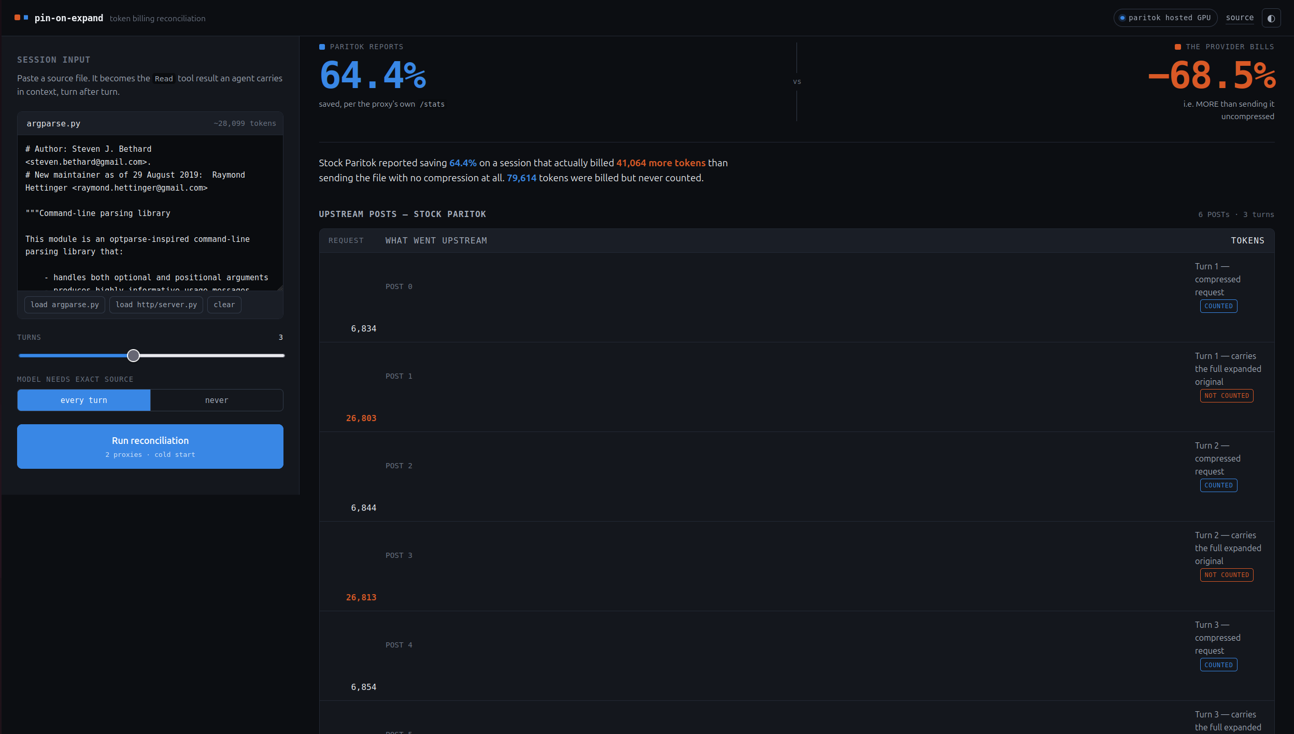
Task: Click the text area resize grip
Action: (x=280, y=287)
